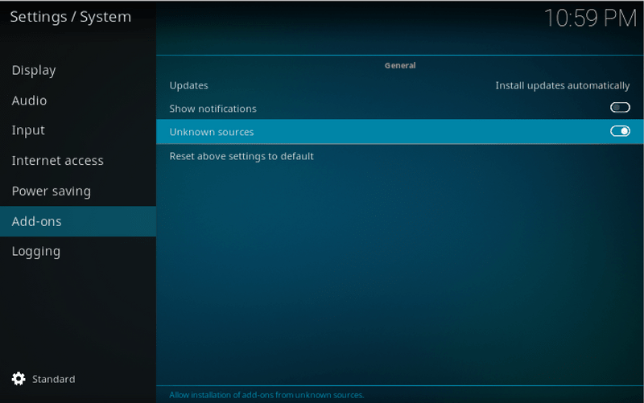Viewport: 644px width, 403px height.
Task: Click the unknown sources help description text
Action: [x=266, y=395]
